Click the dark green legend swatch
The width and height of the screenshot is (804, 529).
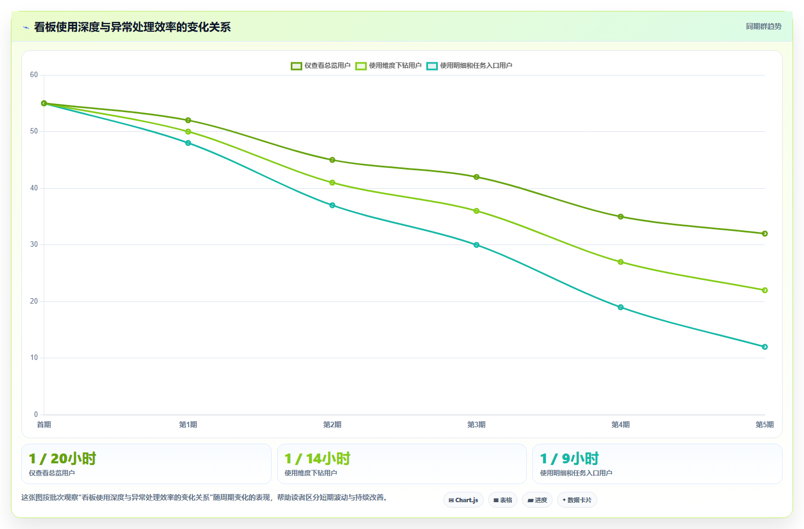296,66
